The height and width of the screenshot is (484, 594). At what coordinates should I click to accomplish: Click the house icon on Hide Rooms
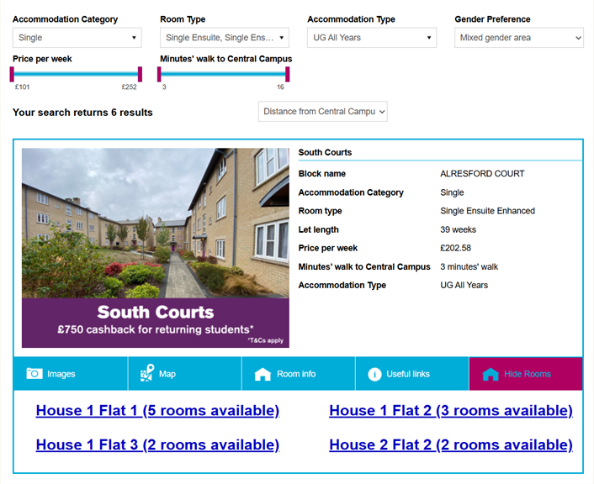[x=491, y=374]
